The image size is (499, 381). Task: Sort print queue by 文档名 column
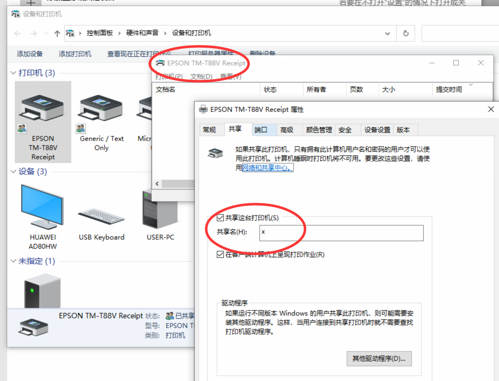coord(206,89)
